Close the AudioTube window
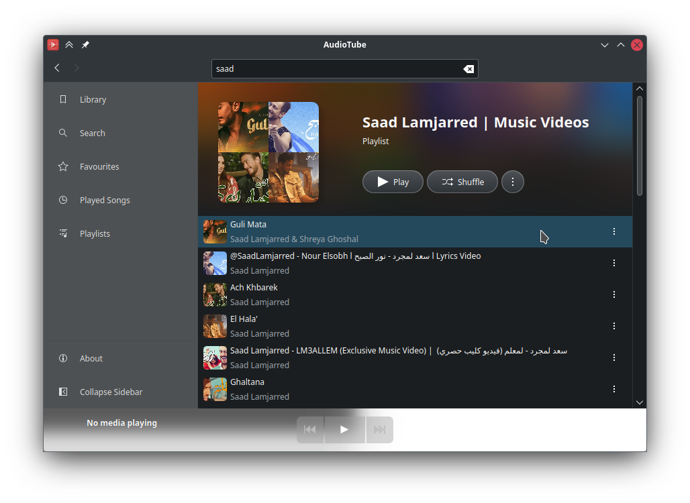 (637, 45)
